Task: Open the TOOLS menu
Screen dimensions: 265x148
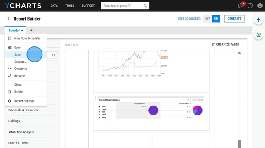Action: pyautogui.click(x=70, y=6)
